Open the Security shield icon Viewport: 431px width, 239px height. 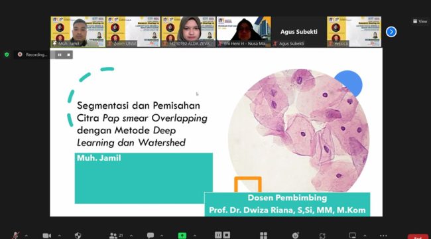pos(78,236)
